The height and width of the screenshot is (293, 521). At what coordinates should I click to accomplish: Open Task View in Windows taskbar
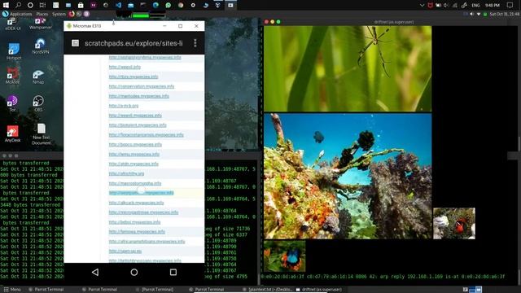click(x=42, y=5)
